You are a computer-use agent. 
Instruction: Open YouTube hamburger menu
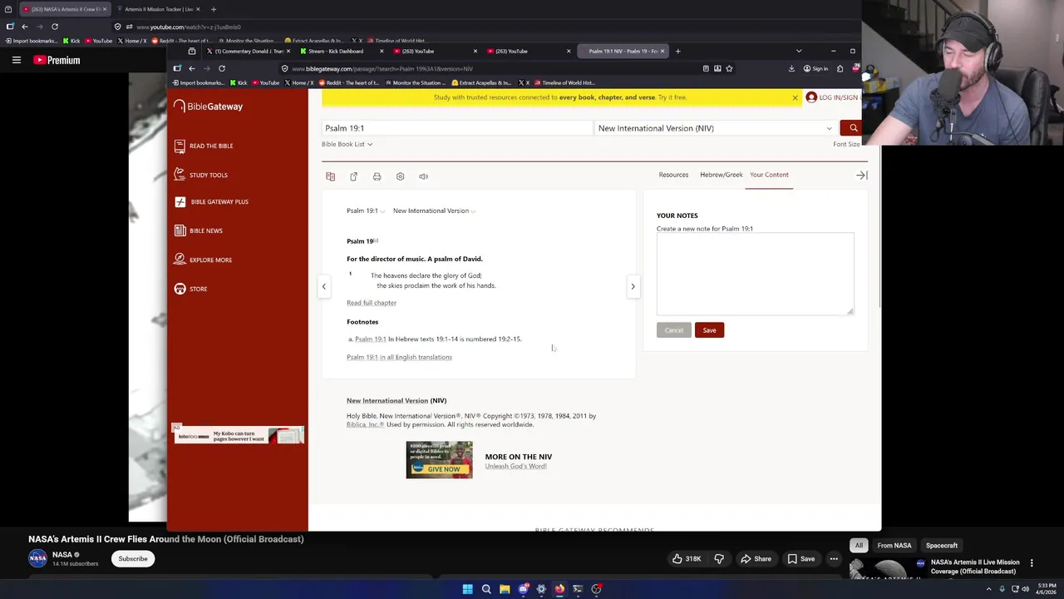[16, 60]
